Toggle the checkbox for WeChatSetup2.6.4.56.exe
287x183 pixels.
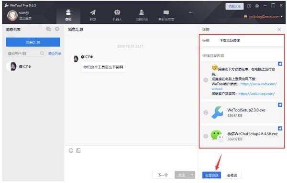coord(280,128)
